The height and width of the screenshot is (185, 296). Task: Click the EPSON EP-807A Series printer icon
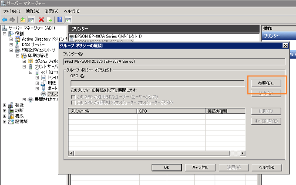click(72, 36)
